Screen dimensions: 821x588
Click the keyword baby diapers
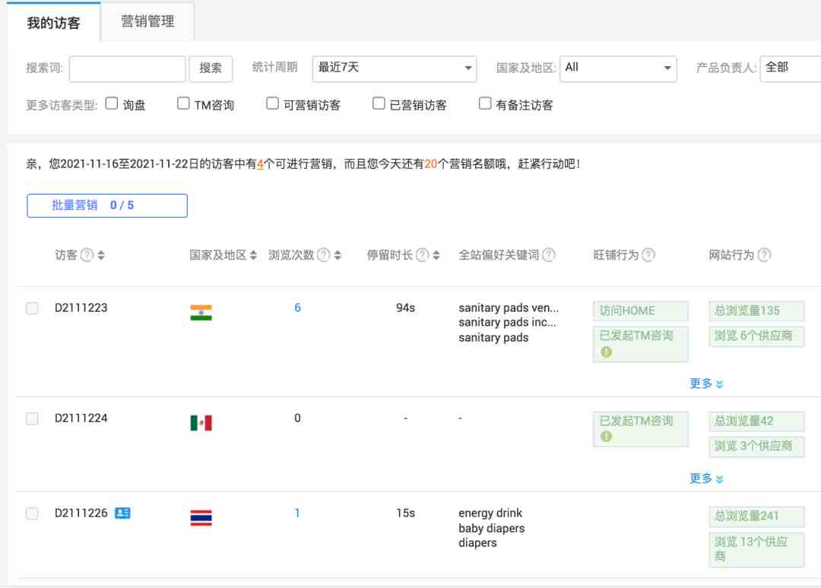[491, 528]
